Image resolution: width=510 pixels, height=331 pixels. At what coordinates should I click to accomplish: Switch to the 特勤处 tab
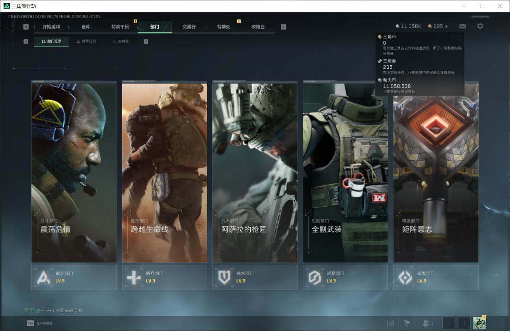tap(224, 27)
